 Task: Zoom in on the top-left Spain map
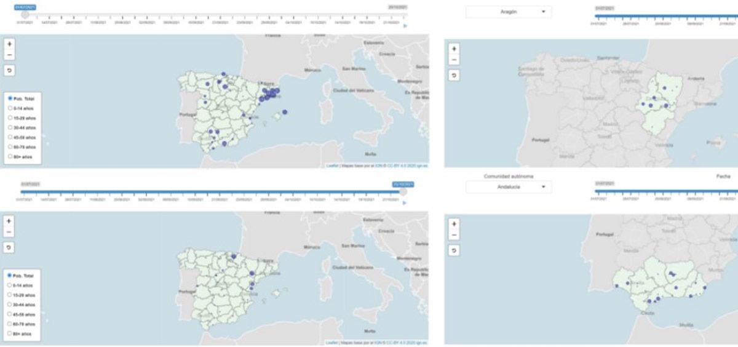9,44
